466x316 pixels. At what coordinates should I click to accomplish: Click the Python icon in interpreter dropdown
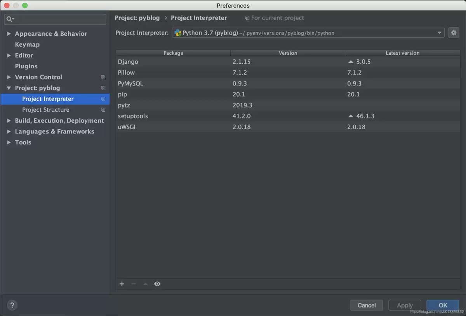177,33
